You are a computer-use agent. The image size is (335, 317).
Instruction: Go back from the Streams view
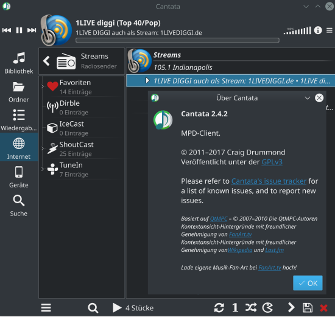[x=46, y=61]
